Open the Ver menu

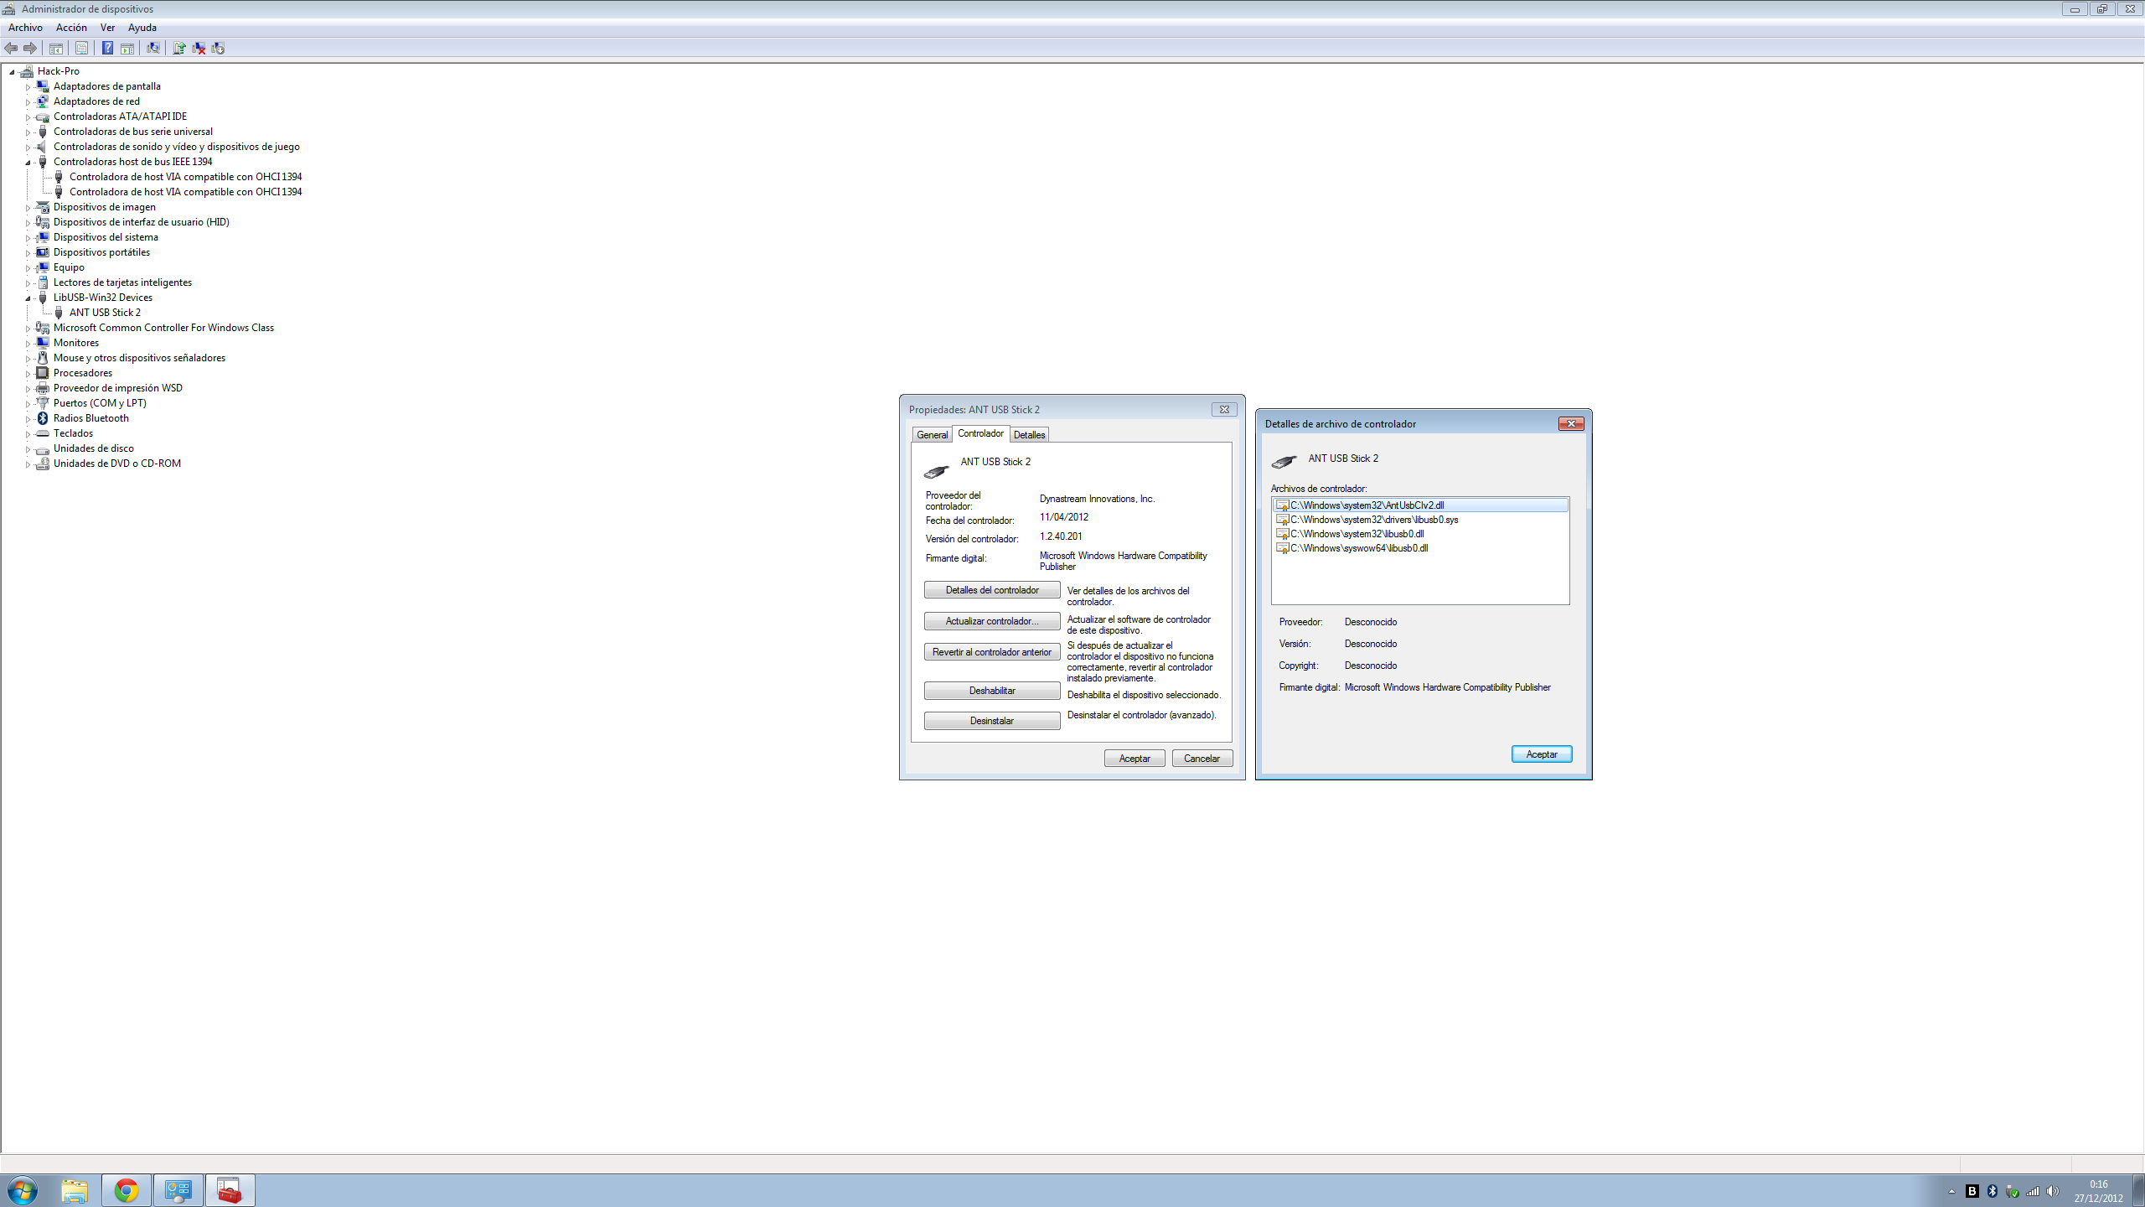(x=107, y=28)
